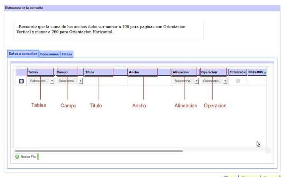Click the horizontal scrollbar under the grid
The height and width of the screenshot is (177, 287).
(x=99, y=151)
